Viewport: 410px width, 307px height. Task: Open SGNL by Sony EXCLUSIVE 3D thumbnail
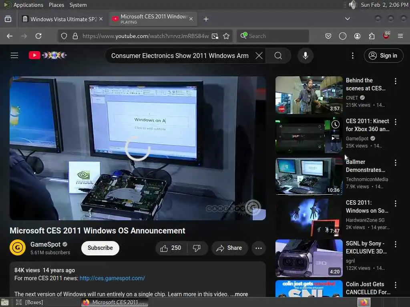click(309, 258)
